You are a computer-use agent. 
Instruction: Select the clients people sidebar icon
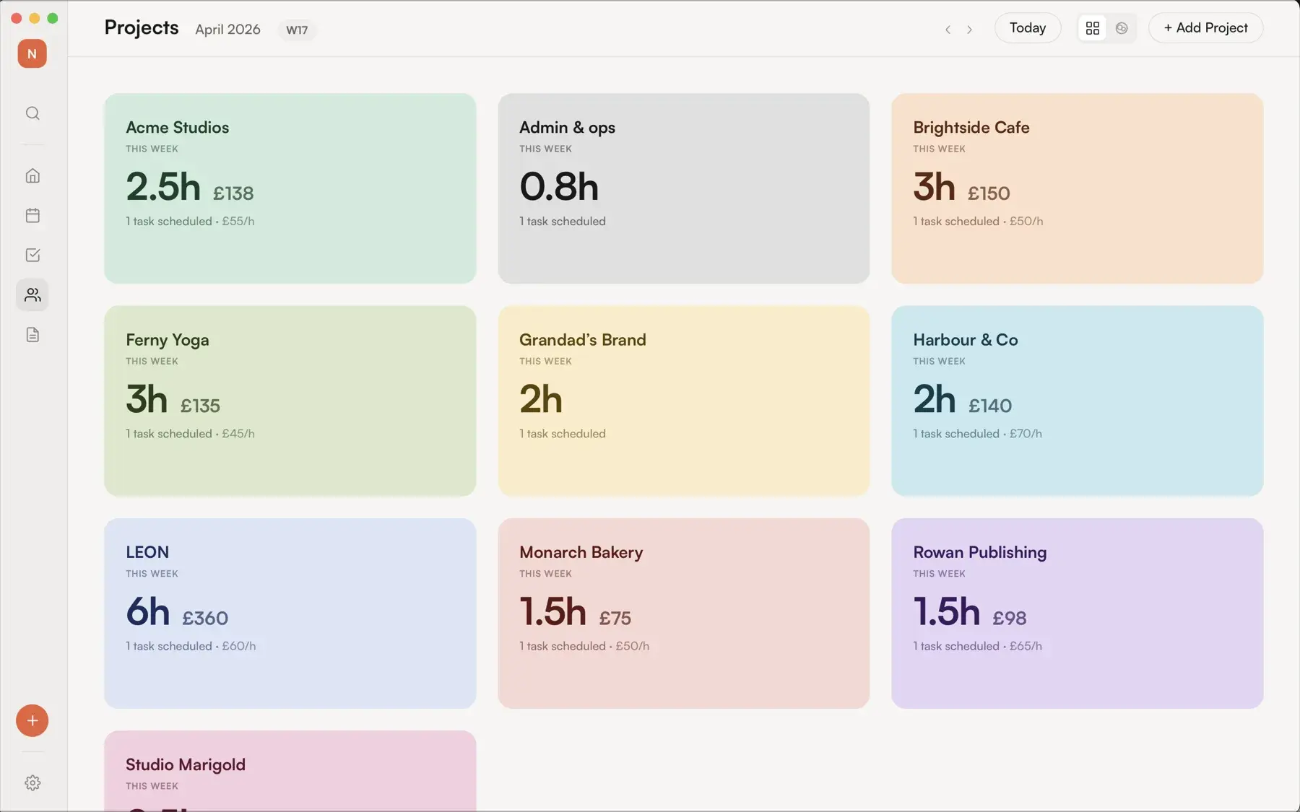pos(32,294)
